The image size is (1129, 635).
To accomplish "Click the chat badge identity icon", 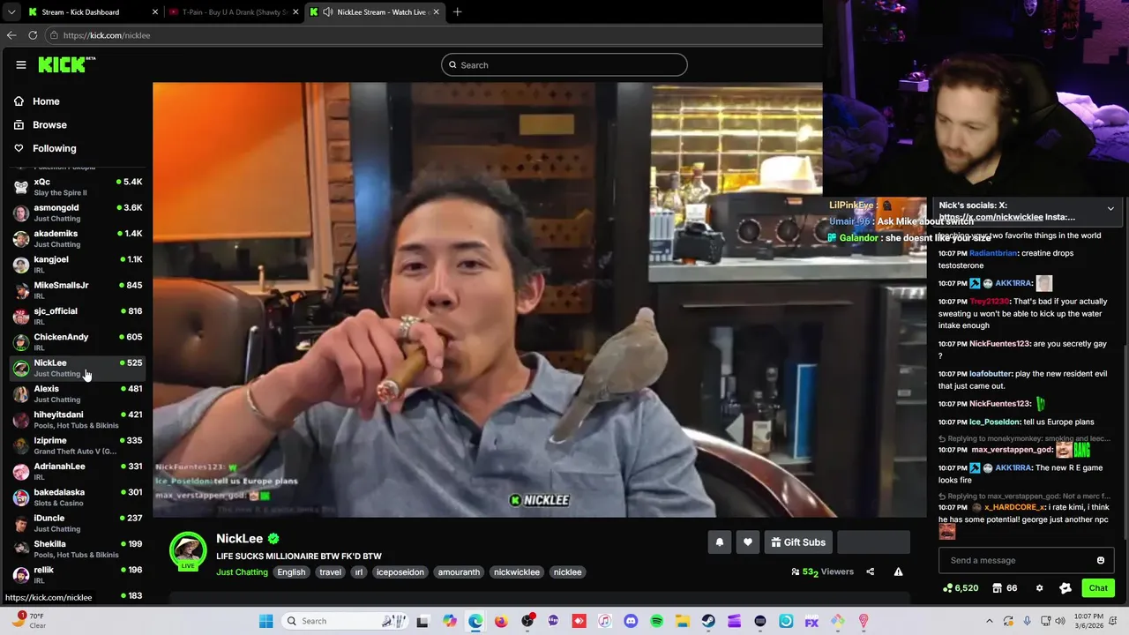I will click(x=1065, y=588).
